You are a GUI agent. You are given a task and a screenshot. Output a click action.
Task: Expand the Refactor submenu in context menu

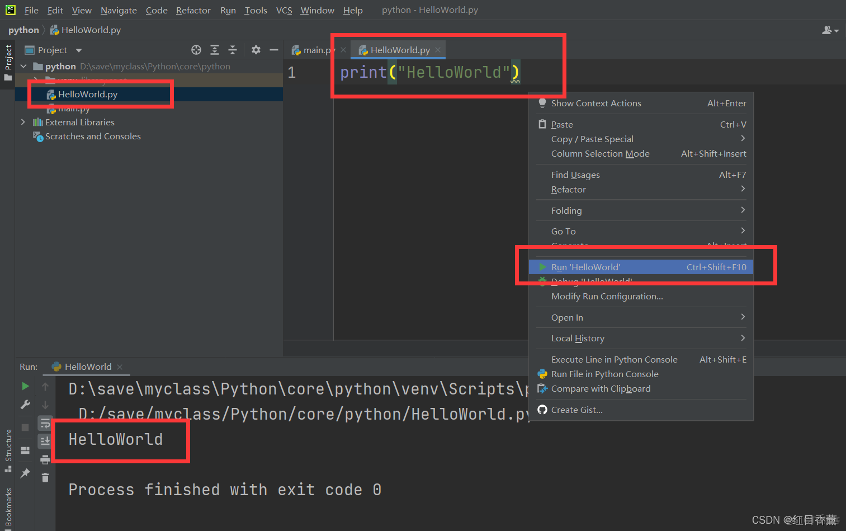click(641, 189)
